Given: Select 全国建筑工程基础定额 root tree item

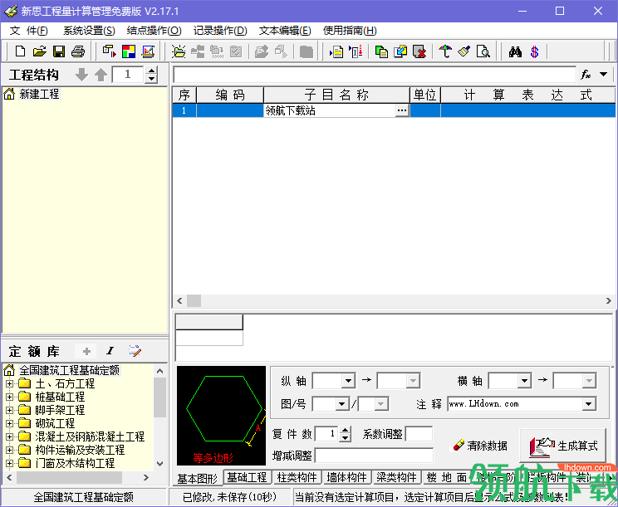Looking at the screenshot, I should click(69, 370).
